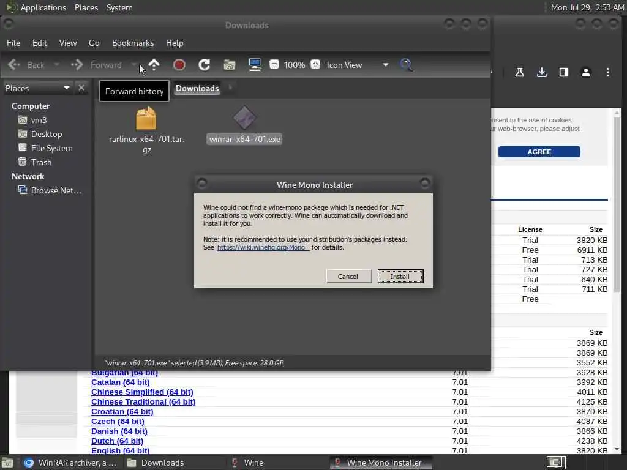
Task: Click the file manager status bar text
Action: [194, 363]
